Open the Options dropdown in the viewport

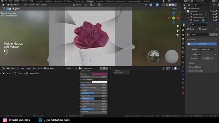[175, 9]
